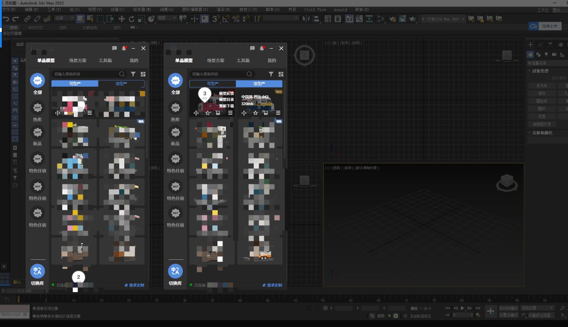Open the Align tool
This screenshot has width=568, height=327.
[317, 19]
